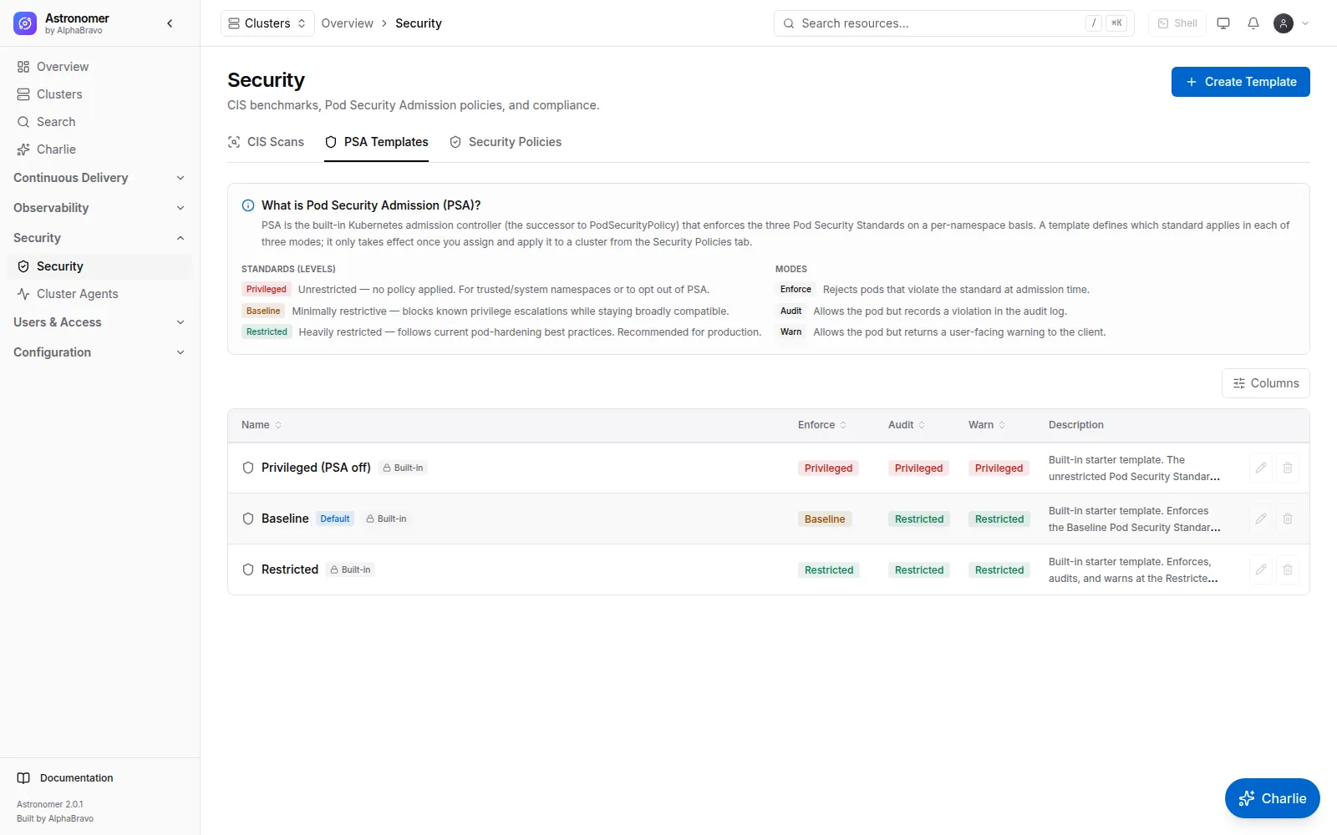
Task: Sort table by Enforce column
Action: pyautogui.click(x=822, y=425)
